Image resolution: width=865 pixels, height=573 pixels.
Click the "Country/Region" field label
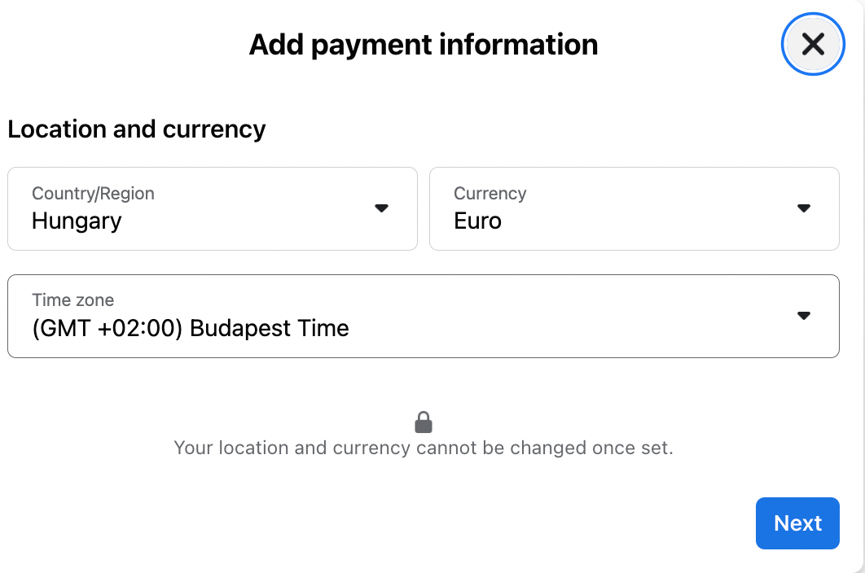[93, 194]
